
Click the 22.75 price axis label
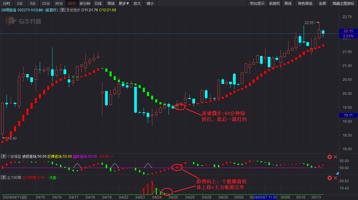point(347,17)
